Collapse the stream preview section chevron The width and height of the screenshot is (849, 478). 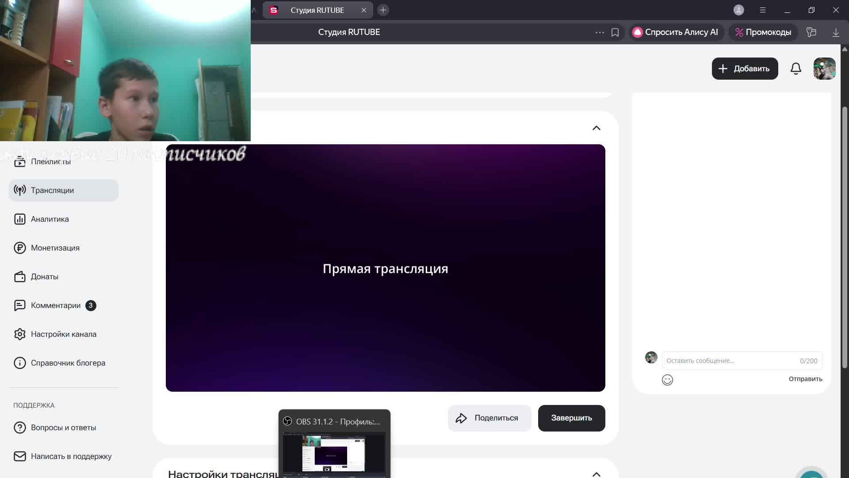click(596, 128)
